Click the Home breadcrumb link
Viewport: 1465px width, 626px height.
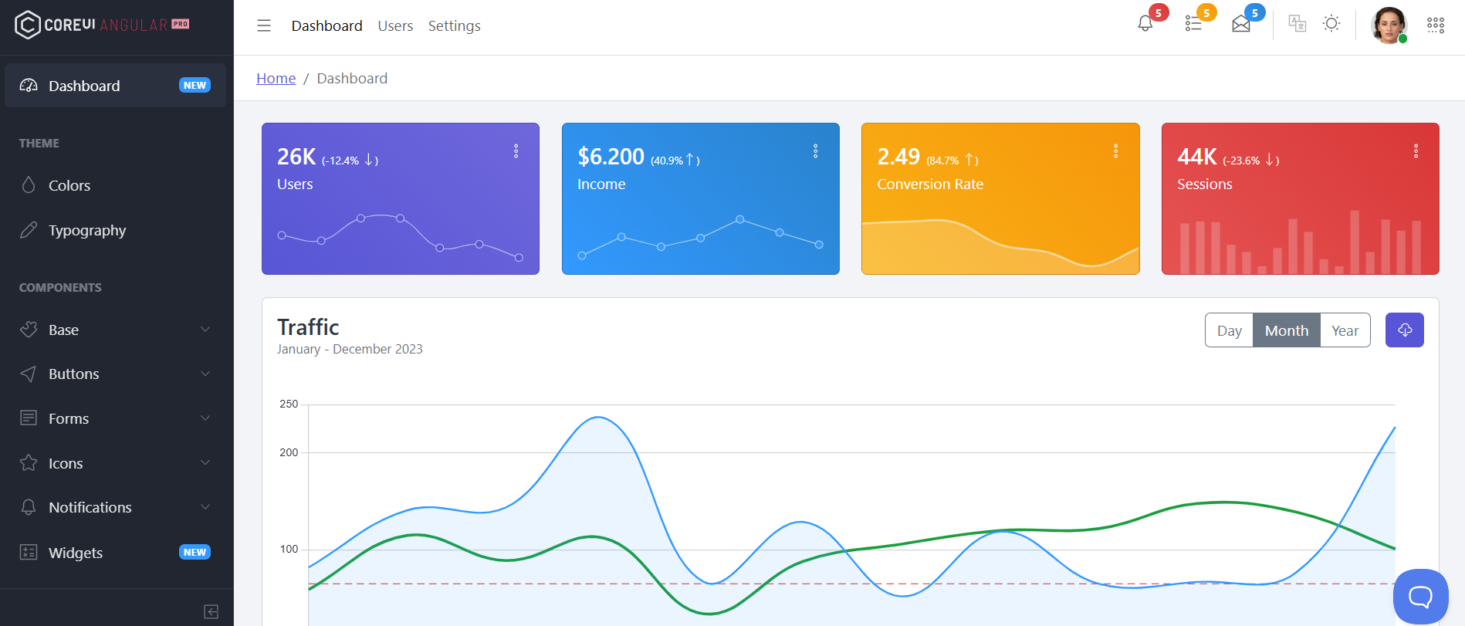(x=276, y=78)
